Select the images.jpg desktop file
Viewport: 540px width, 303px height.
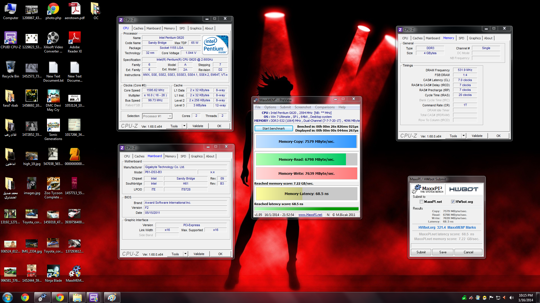[32, 186]
